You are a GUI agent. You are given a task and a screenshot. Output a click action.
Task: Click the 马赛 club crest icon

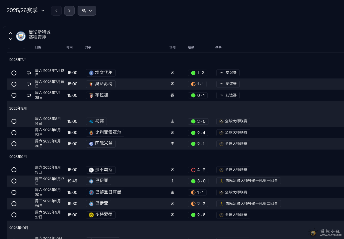tap(91, 121)
